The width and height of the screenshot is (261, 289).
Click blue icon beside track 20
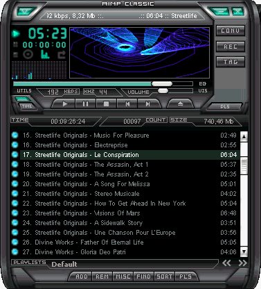[x=15, y=183]
